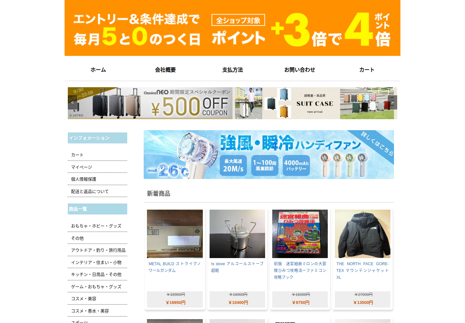This screenshot has height=323, width=465.
Task: Open カート in the top navigation bar
Action: coord(367,70)
